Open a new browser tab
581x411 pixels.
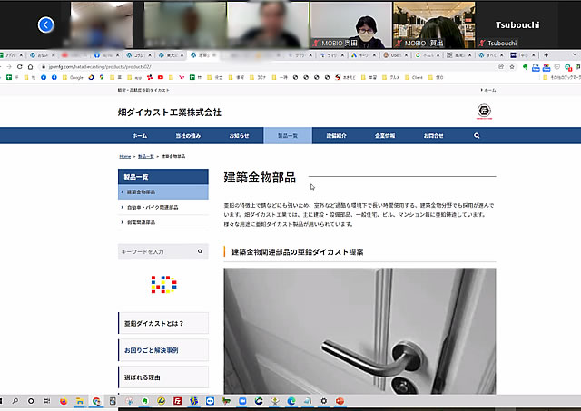546,54
